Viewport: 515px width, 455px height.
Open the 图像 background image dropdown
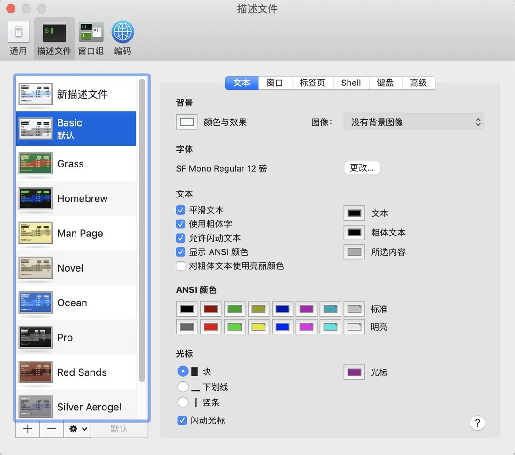413,122
